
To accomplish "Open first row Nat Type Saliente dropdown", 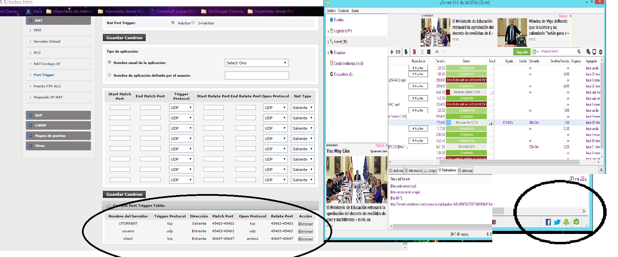I will click(303, 108).
